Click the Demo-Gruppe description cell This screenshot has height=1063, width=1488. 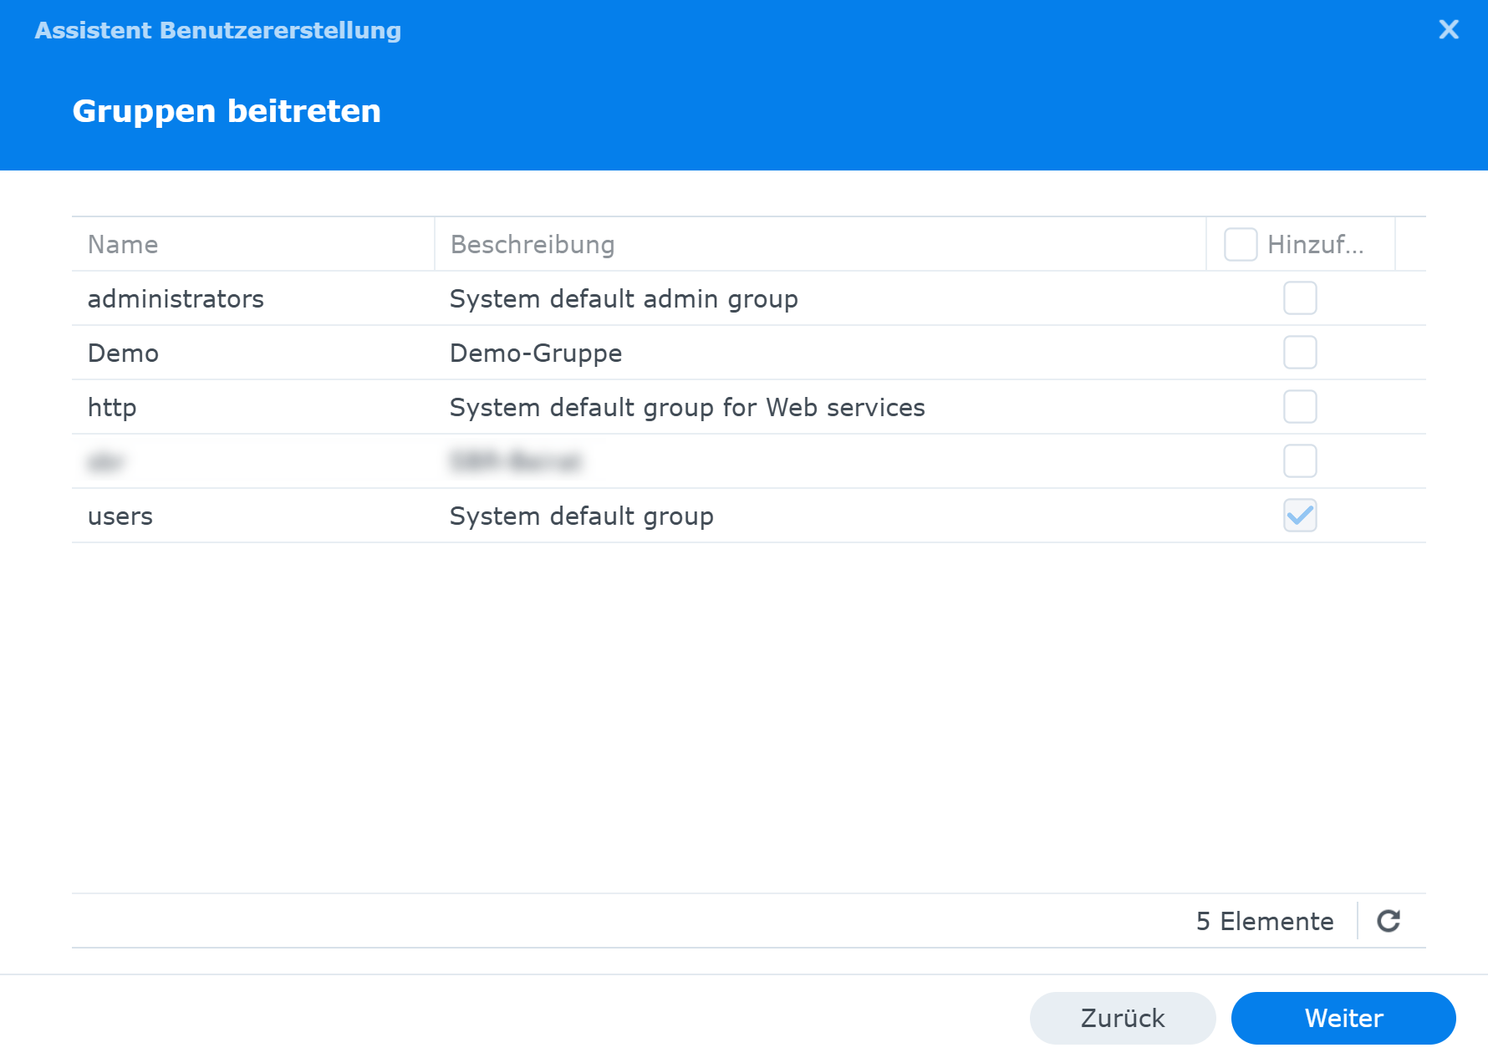point(536,353)
